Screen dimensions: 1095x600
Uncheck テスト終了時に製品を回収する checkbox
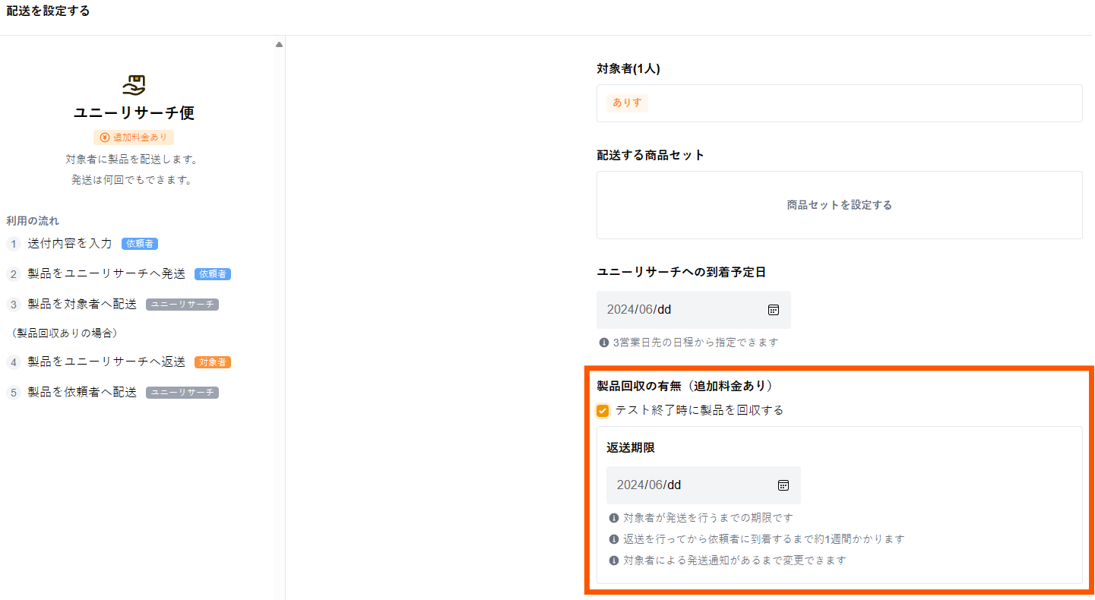pos(603,411)
